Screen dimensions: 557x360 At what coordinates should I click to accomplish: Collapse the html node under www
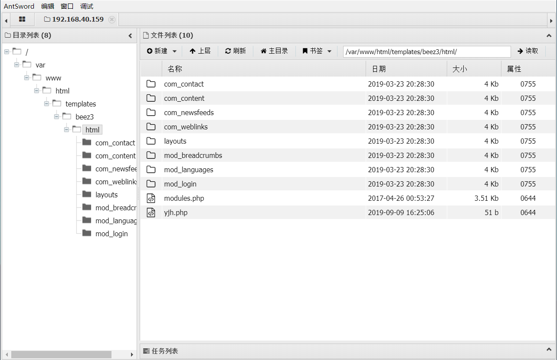click(36, 91)
